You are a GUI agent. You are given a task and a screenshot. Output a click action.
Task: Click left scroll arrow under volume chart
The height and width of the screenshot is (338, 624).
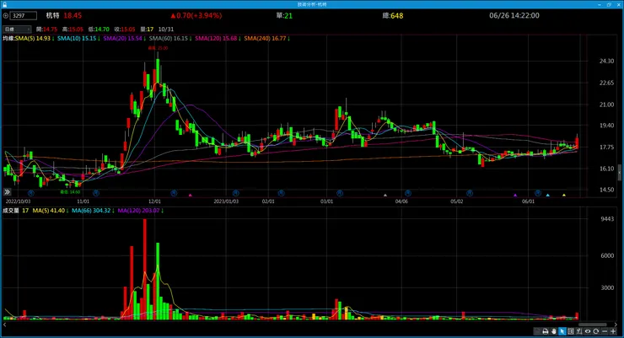pyautogui.click(x=5, y=325)
